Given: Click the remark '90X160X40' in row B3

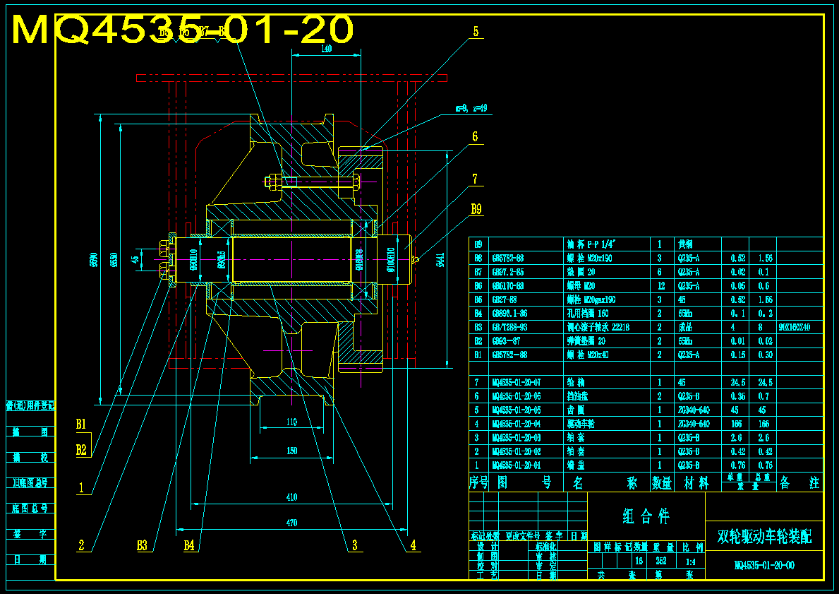Looking at the screenshot, I should (x=795, y=327).
